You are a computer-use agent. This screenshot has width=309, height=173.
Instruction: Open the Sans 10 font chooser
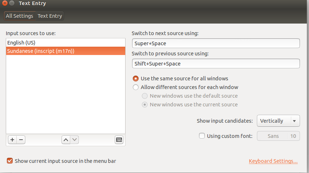(x=278, y=136)
